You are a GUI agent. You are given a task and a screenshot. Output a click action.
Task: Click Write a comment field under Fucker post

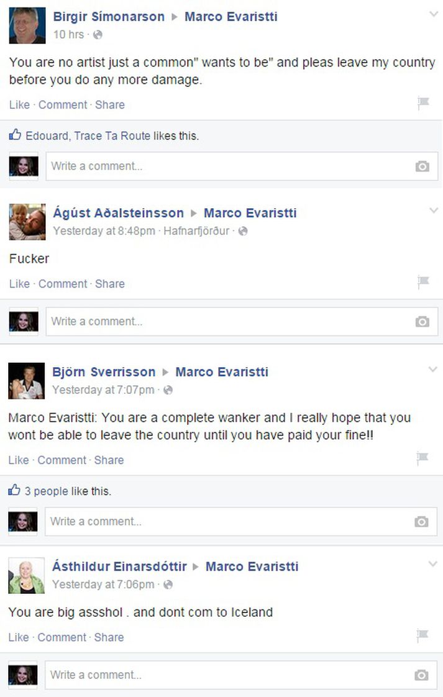pyautogui.click(x=242, y=321)
